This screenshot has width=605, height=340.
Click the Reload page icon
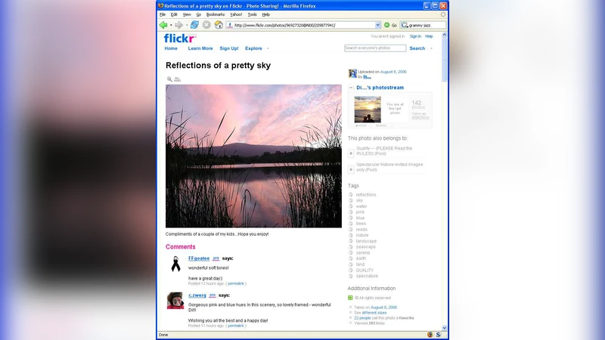(194, 25)
